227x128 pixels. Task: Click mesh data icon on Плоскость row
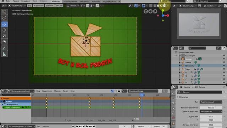[x=199, y=66]
